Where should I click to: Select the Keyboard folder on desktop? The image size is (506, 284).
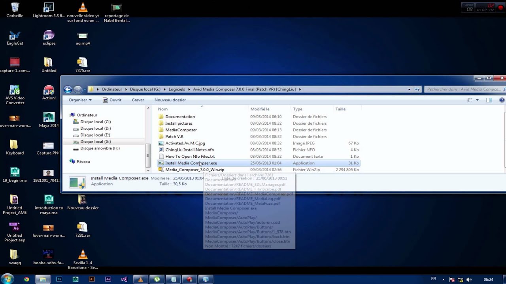15,148
